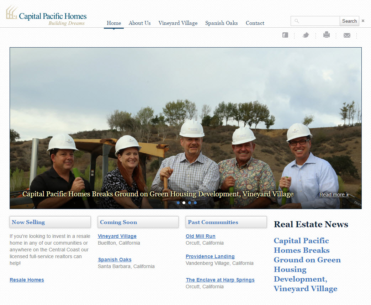Click the Buellton, California text
Image resolution: width=371 pixels, height=305 pixels.
tap(119, 243)
